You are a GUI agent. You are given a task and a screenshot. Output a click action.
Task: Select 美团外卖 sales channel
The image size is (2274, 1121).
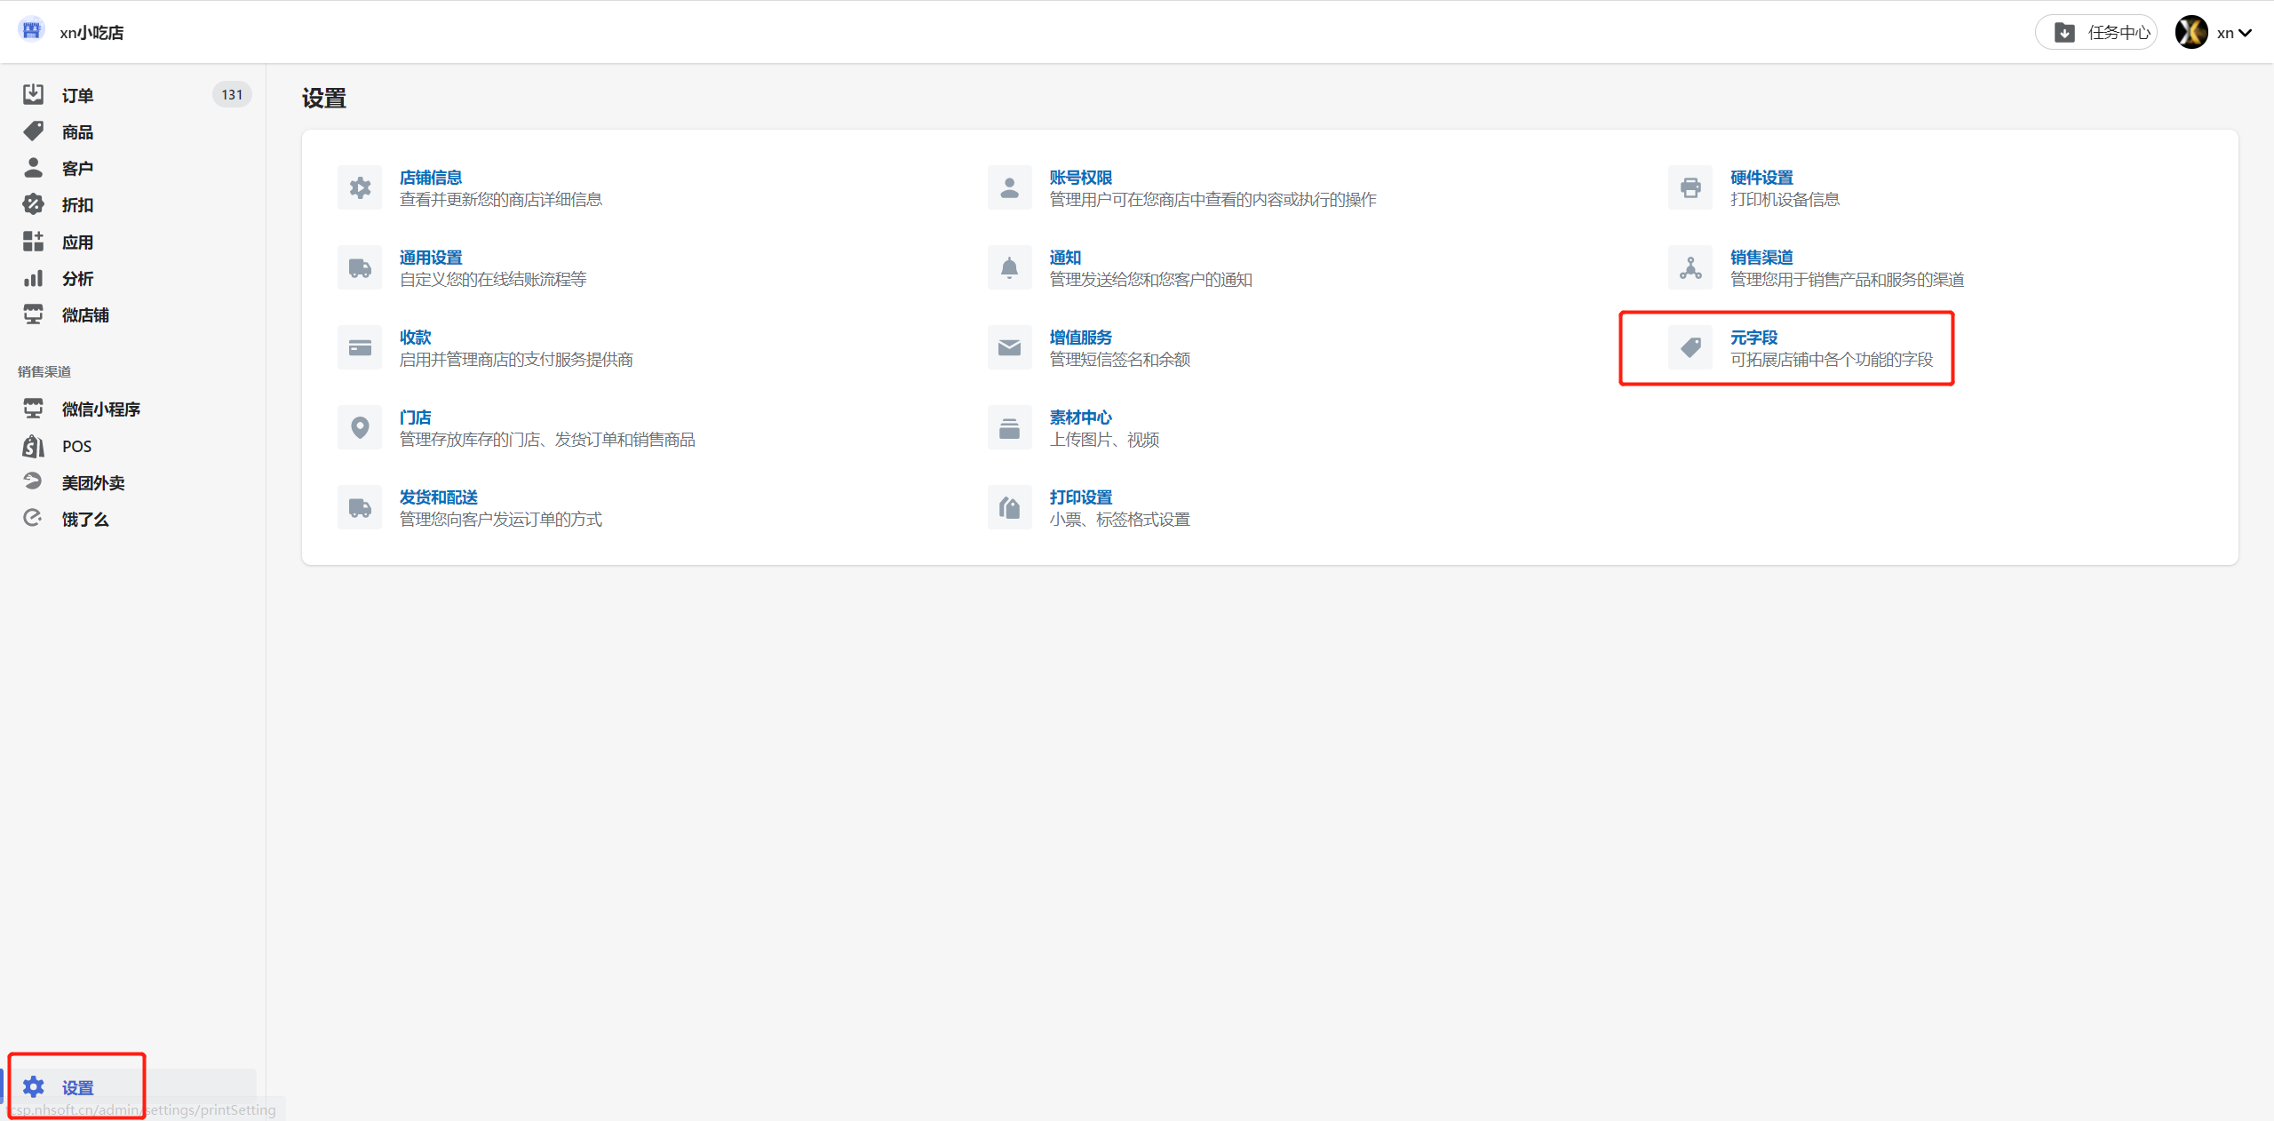click(x=92, y=482)
